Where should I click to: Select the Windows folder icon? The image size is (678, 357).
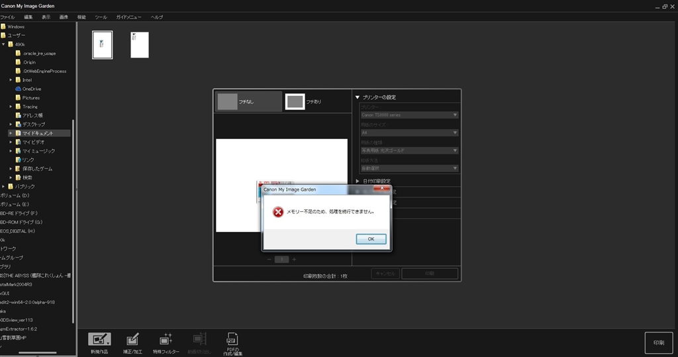[3, 26]
